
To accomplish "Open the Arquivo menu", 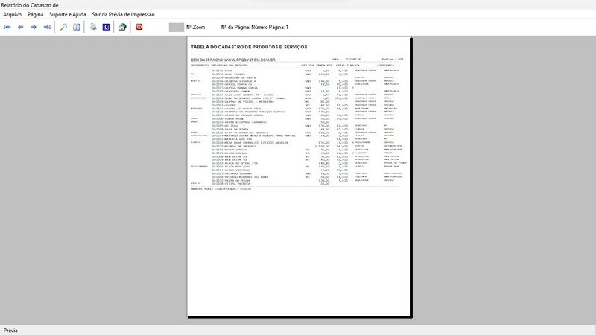I will point(12,14).
